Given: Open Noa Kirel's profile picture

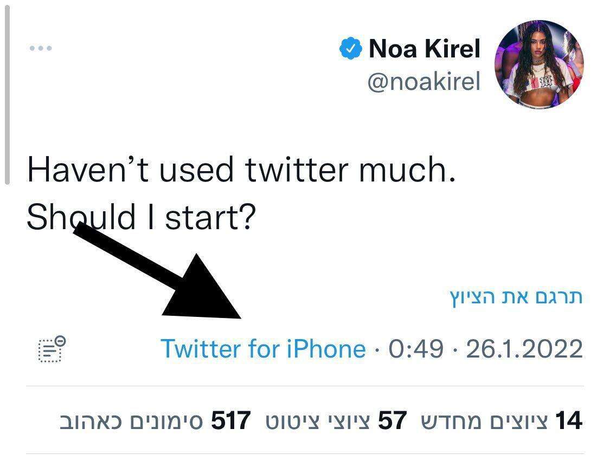Looking at the screenshot, I should click(x=539, y=64).
